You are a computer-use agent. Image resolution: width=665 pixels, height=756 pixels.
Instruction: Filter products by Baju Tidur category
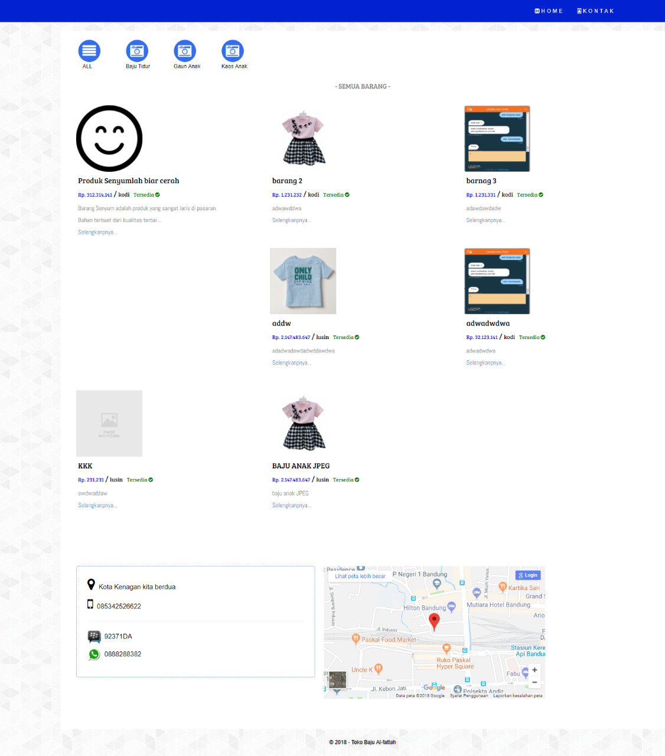137,50
